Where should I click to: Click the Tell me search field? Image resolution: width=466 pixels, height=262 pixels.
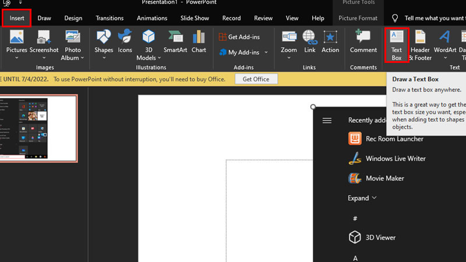click(x=435, y=18)
